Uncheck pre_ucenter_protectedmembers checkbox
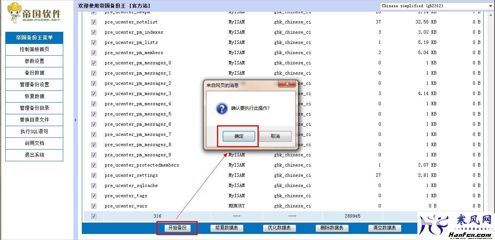Viewport: 495px width, 240px height. tap(94, 165)
